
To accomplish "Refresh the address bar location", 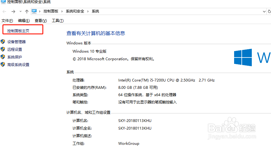I will (269, 12).
